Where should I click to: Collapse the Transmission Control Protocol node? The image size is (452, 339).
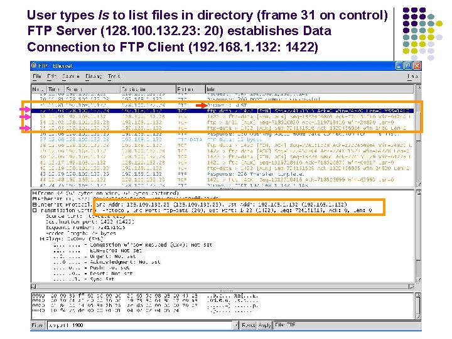[35, 210]
